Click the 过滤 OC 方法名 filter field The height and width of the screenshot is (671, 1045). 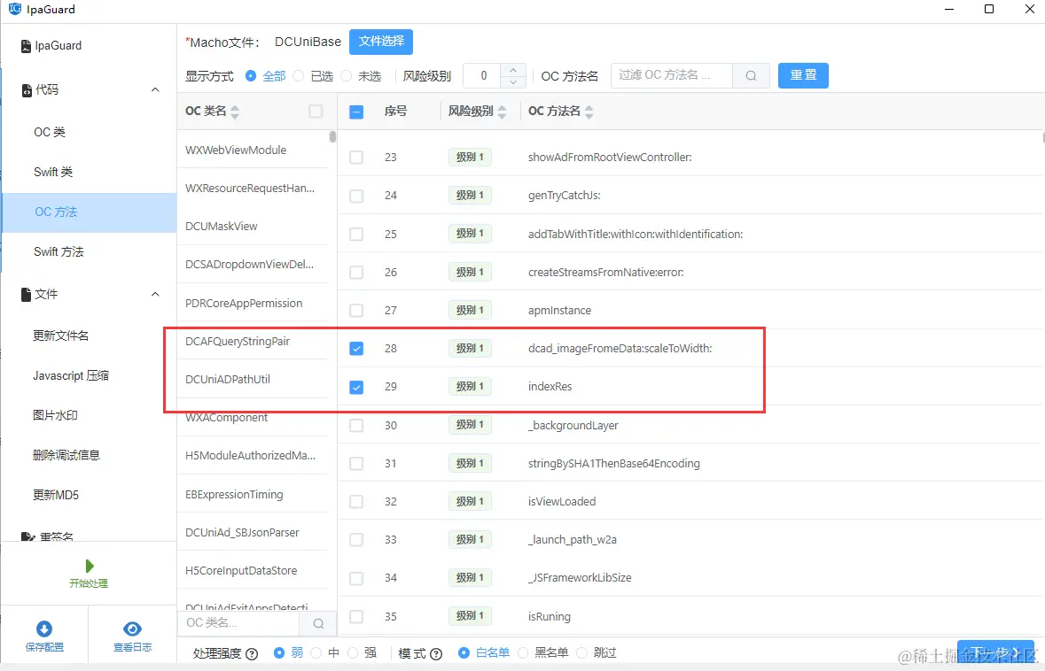pos(672,76)
